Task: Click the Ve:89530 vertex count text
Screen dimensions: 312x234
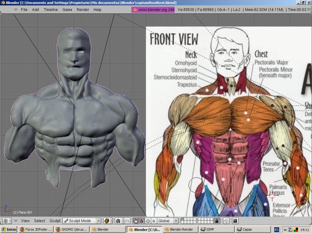Action: pos(186,9)
